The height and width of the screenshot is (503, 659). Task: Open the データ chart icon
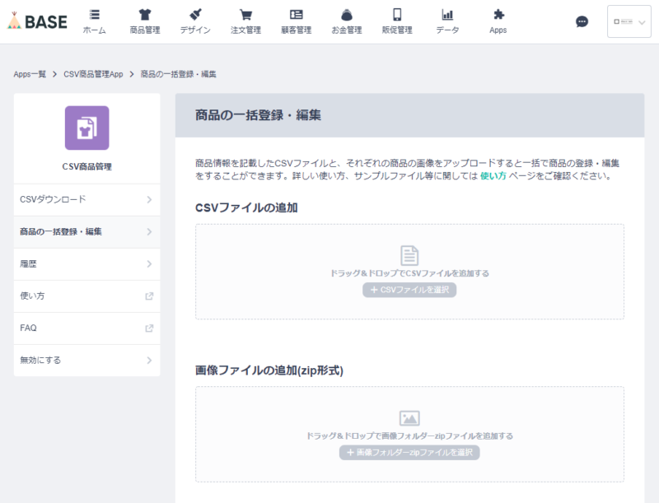tap(447, 15)
